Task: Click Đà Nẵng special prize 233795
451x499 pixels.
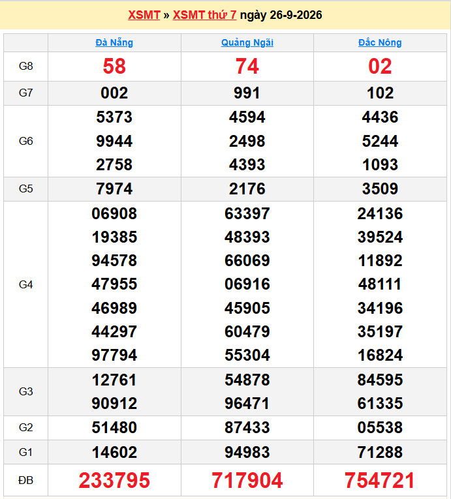Action: [x=114, y=480]
